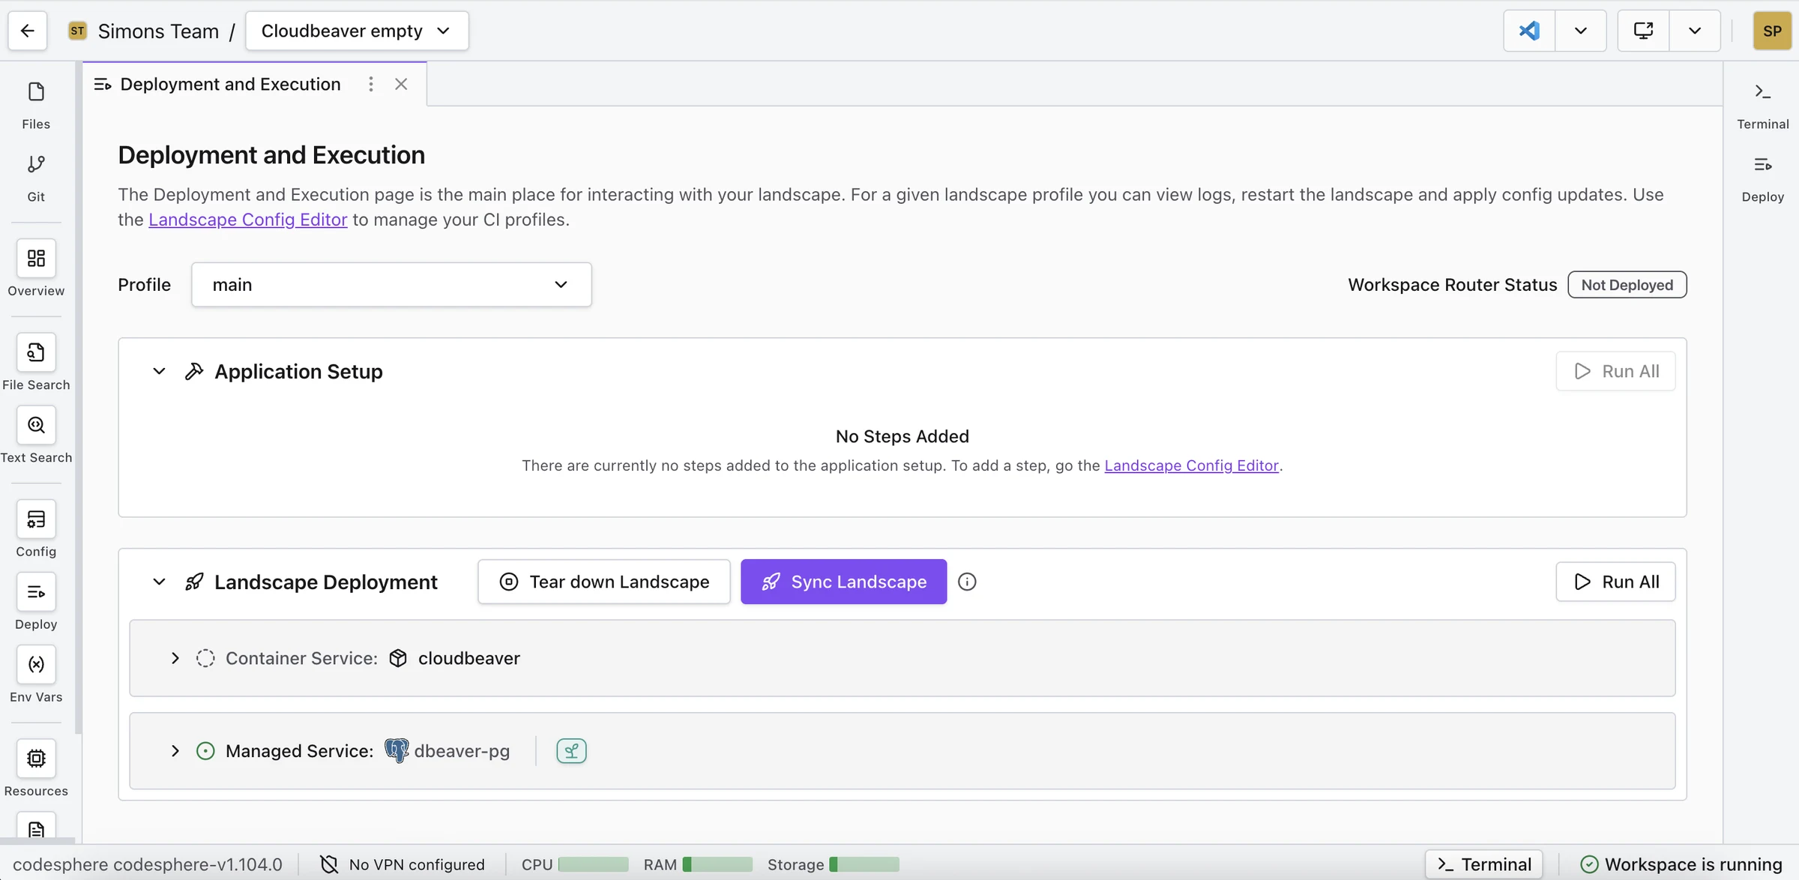Open the VS Code options dropdown arrow
Screen dimensions: 1799x880
pos(1581,31)
